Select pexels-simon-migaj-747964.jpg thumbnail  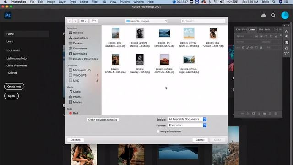coord(189,60)
